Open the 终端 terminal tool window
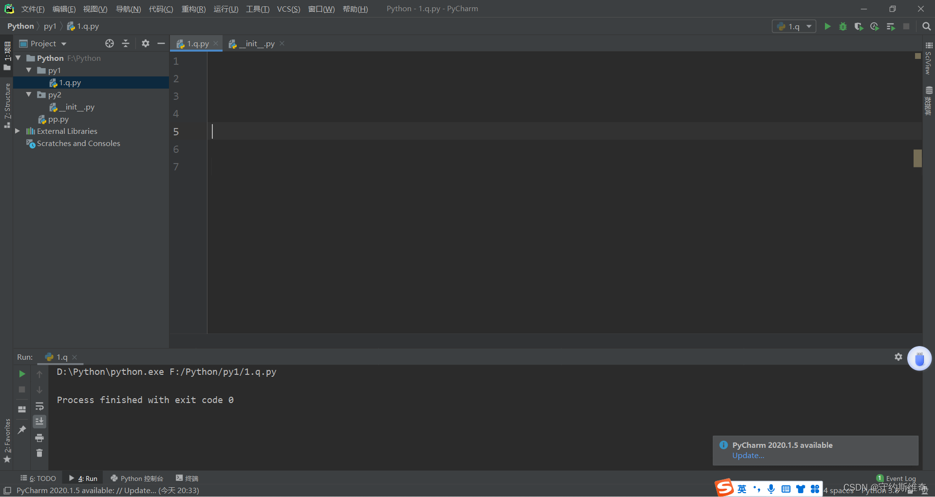Viewport: 935px width, 497px height. (187, 479)
